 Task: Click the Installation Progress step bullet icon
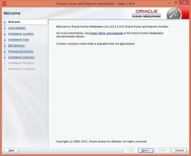pyautogui.click(x=5, y=63)
